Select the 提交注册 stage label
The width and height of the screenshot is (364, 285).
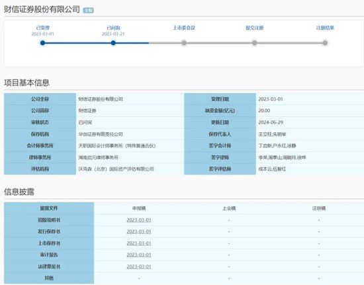pyautogui.click(x=254, y=28)
